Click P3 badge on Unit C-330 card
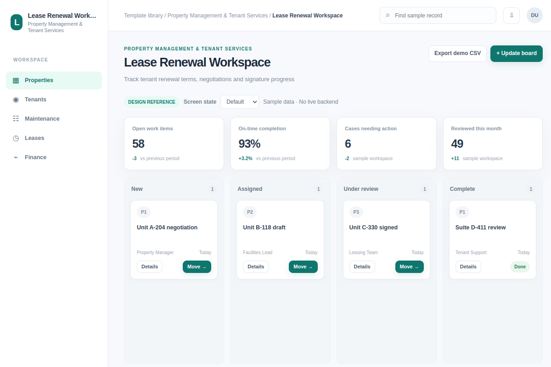This screenshot has height=367, width=551. (356, 212)
